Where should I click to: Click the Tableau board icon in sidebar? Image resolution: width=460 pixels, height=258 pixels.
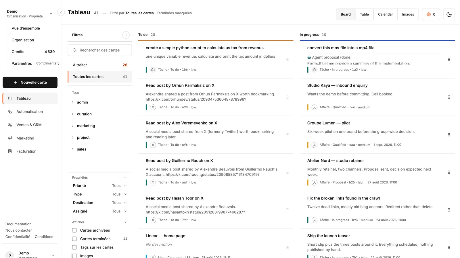[10, 98]
